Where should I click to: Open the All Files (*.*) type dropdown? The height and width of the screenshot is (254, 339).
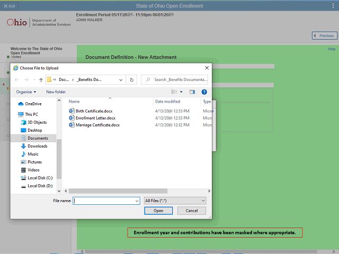(x=175, y=201)
